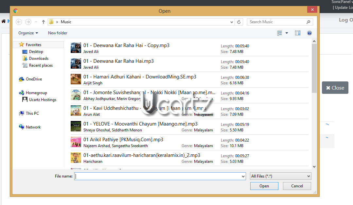Click album thumbnail of YELOVE Moovanthi Chayum
Image resolution: width=353 pixels, height=205 pixels.
point(76,126)
